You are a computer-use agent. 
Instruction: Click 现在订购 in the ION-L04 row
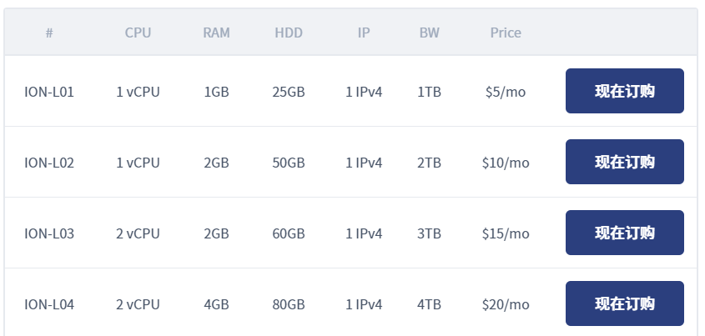624,303
